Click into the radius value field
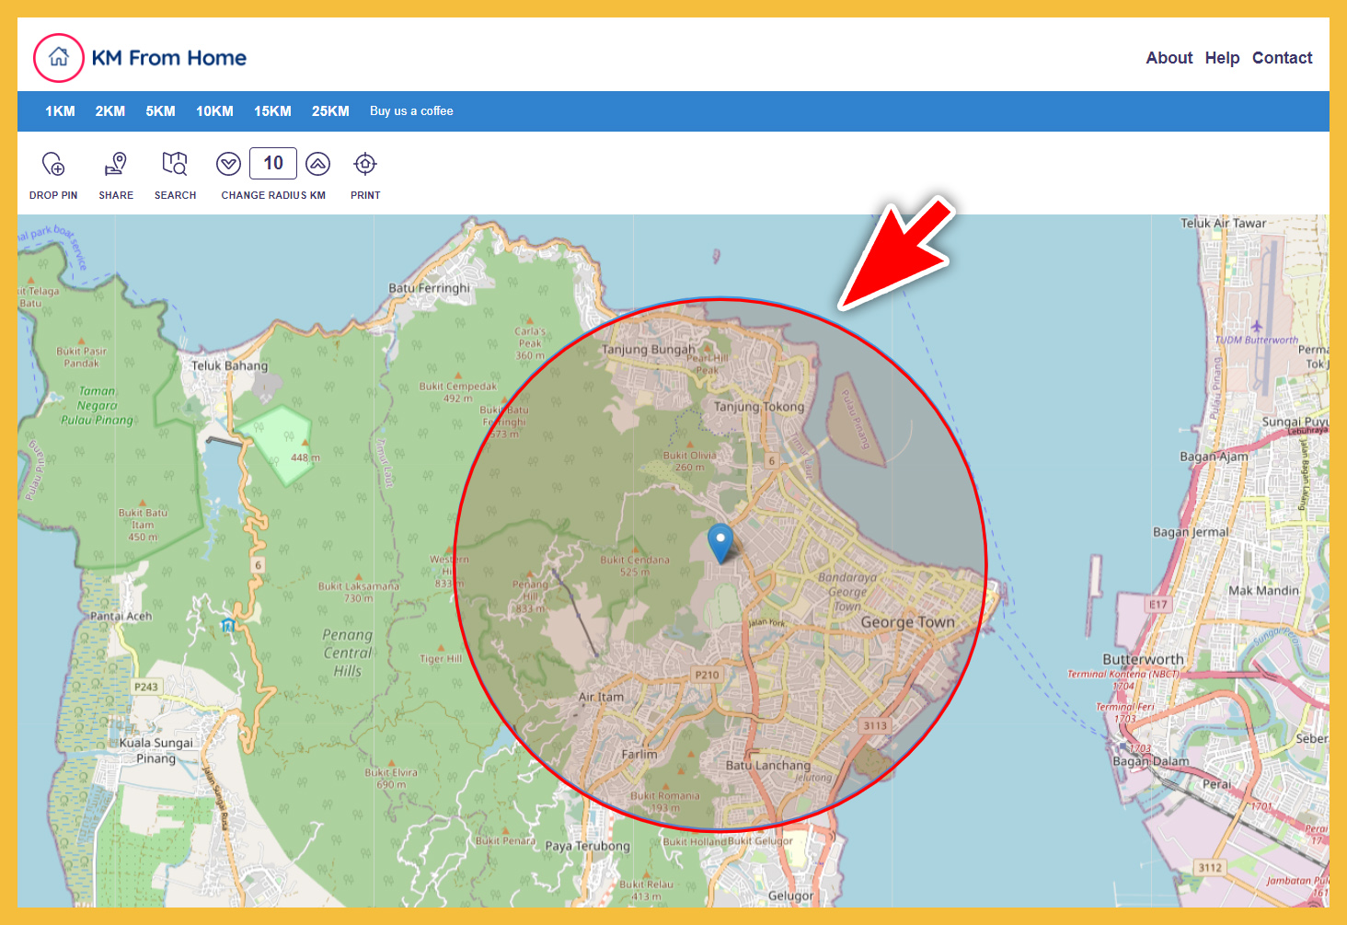The width and height of the screenshot is (1347, 925). (x=273, y=163)
